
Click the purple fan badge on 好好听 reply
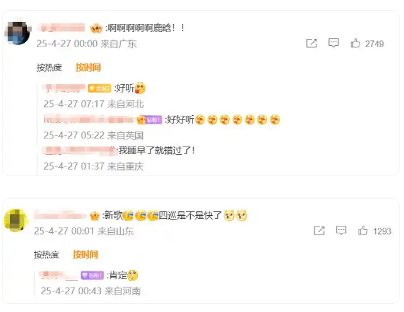point(154,120)
